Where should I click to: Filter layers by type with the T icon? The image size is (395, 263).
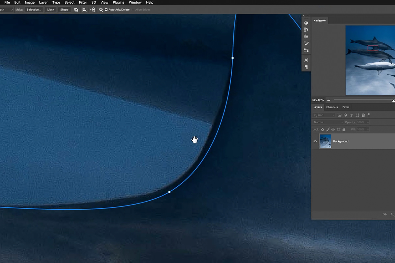pyautogui.click(x=351, y=115)
